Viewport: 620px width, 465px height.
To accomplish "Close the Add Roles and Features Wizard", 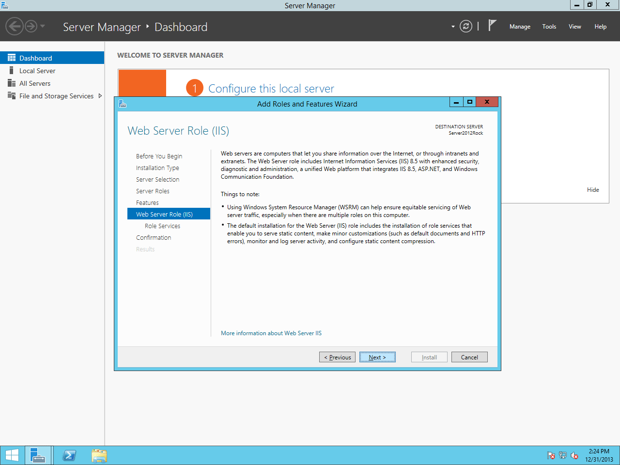I will (x=487, y=102).
